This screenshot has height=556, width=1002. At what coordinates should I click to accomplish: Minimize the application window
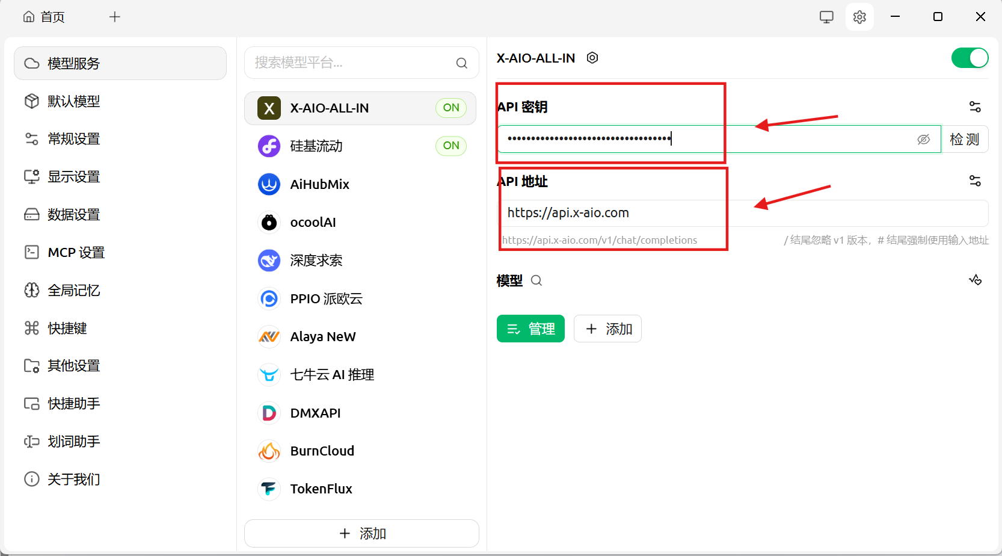pos(895,17)
